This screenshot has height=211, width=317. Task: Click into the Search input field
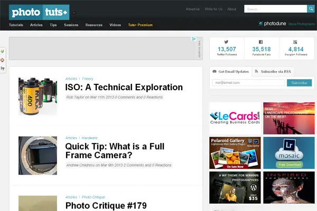point(275,9)
